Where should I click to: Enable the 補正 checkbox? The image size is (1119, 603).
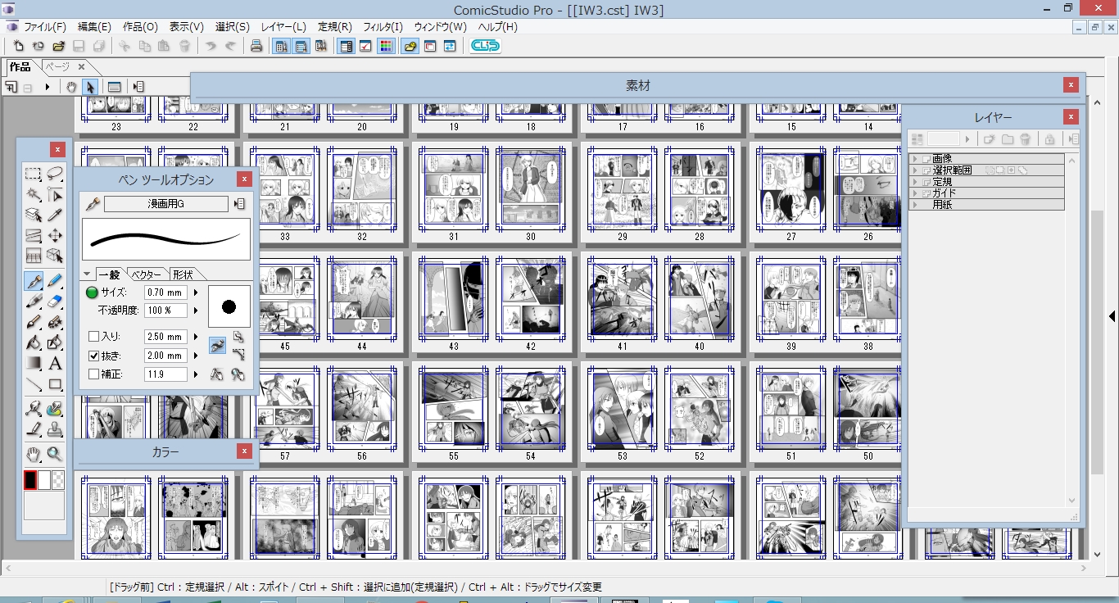93,374
